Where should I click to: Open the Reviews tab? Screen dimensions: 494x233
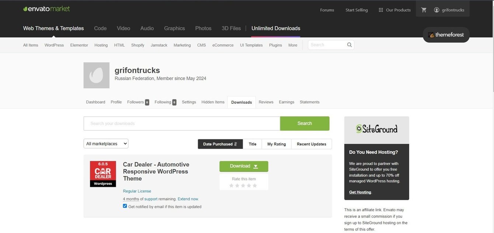pyautogui.click(x=266, y=102)
